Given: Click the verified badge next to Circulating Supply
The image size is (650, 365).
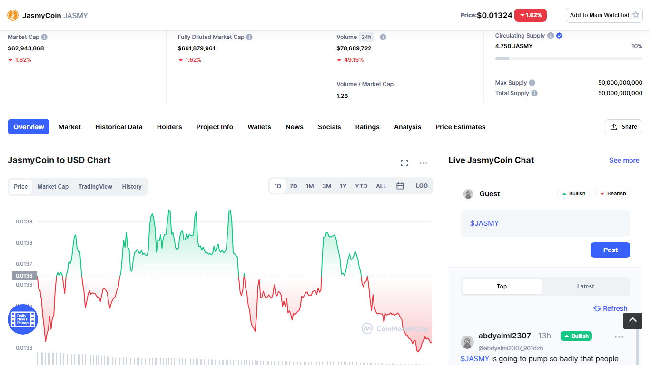Looking at the screenshot, I should 560,36.
